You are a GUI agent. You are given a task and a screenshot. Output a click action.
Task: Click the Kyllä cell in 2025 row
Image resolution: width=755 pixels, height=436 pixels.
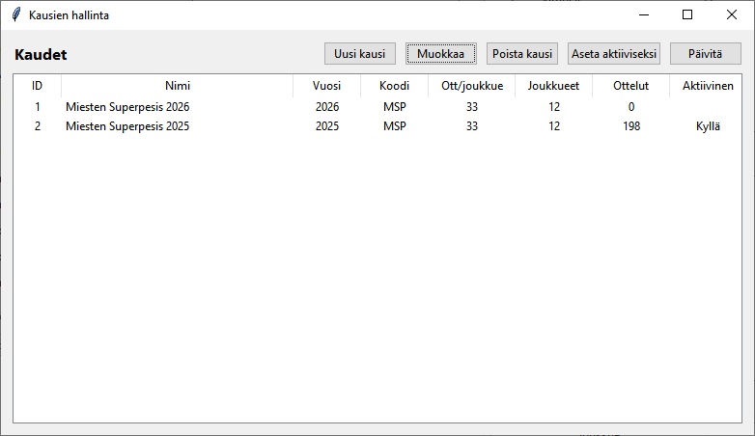click(708, 126)
